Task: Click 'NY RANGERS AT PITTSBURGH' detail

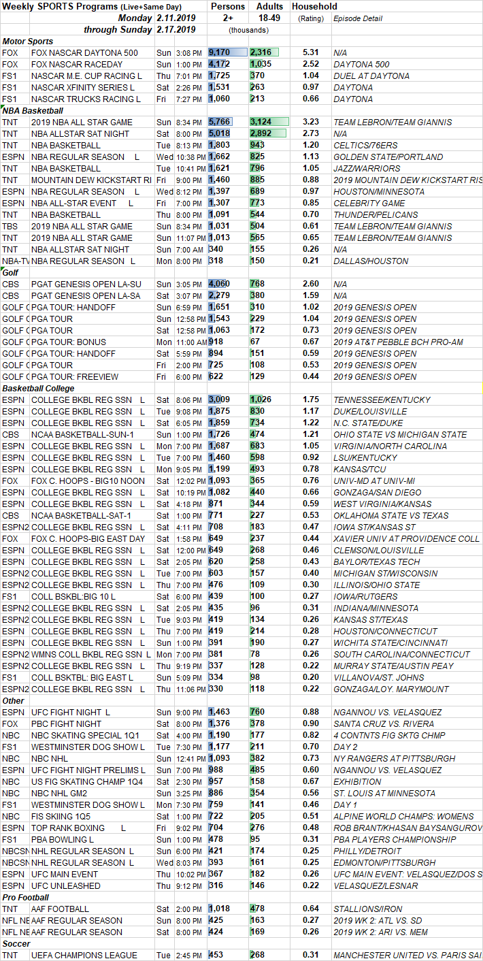Action: (393, 758)
